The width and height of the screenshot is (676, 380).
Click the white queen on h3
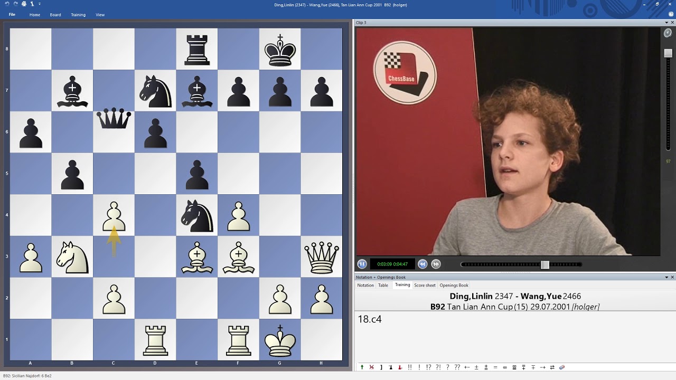click(321, 256)
